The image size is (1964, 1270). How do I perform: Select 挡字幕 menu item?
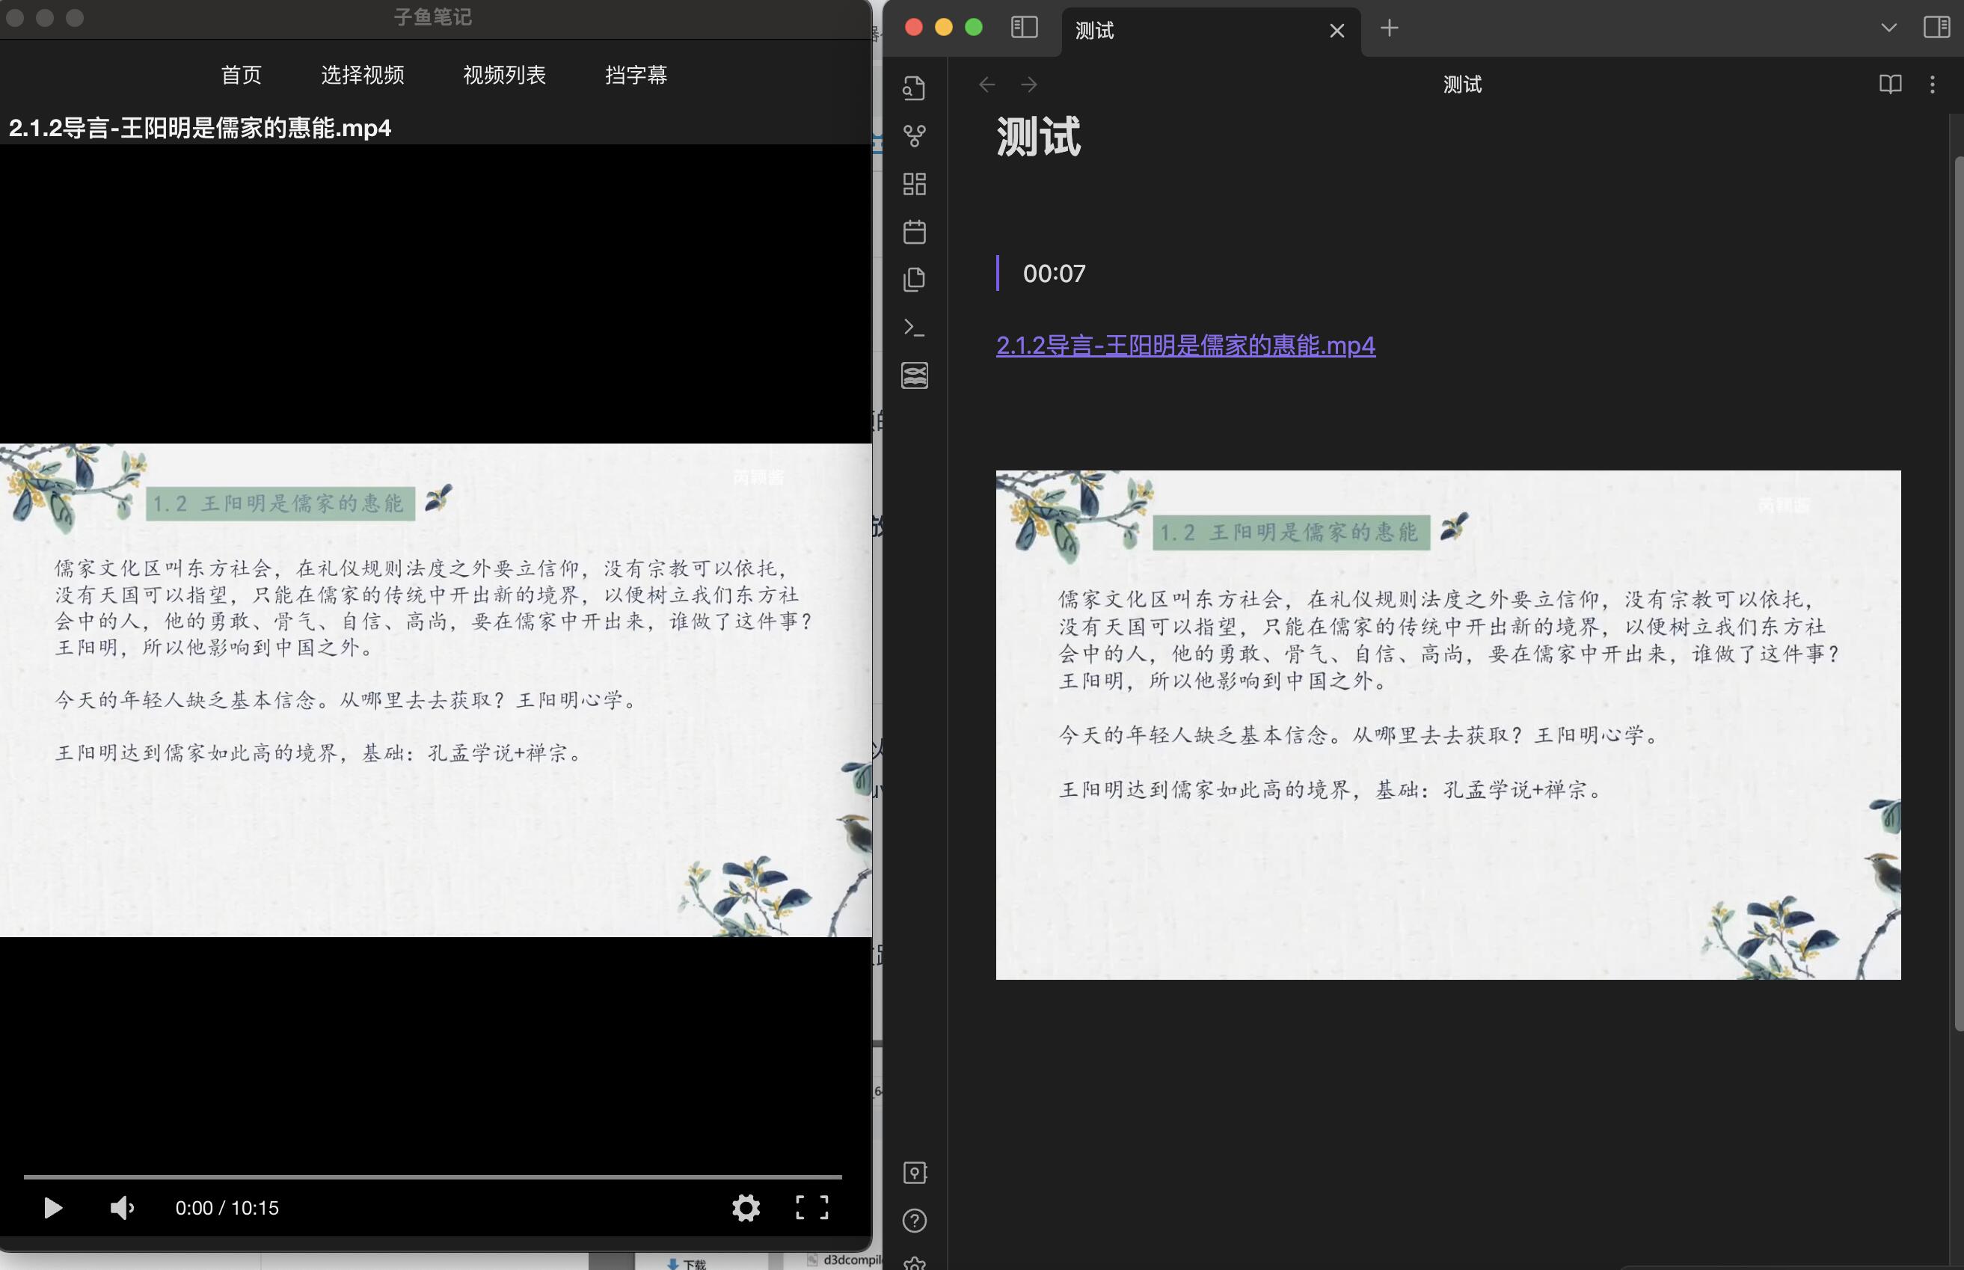point(636,75)
